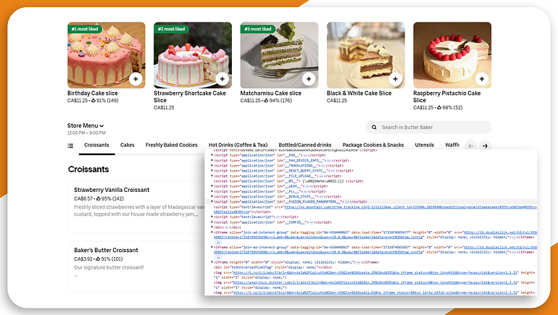558x315 pixels.
Task: Open the Freshly Baked Cookies tab
Action: tap(172, 145)
